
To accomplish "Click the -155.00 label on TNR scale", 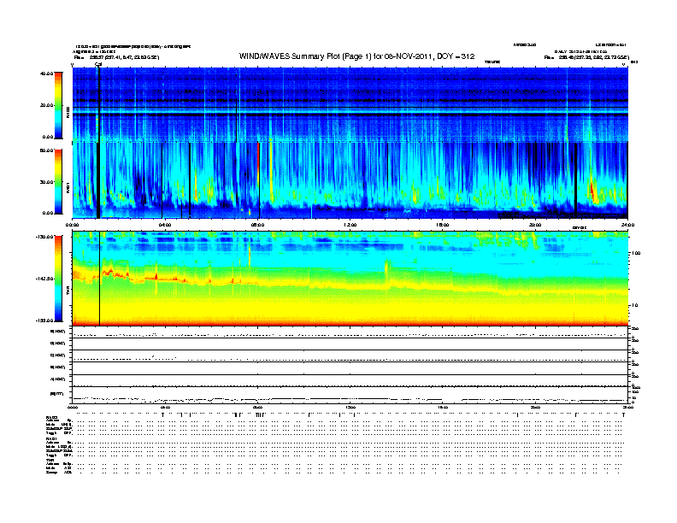I will click(45, 320).
